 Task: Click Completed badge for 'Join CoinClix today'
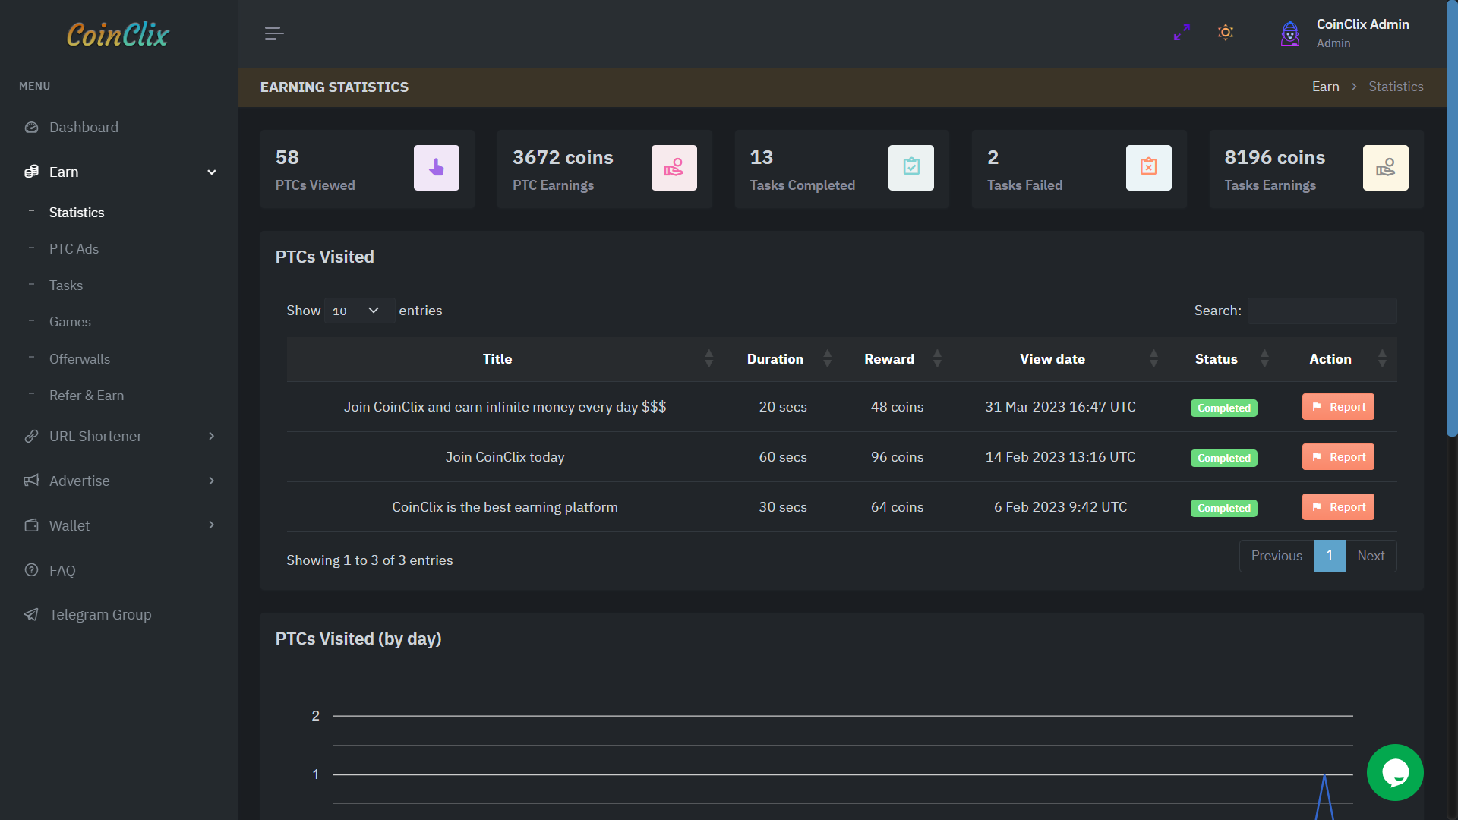(1223, 458)
